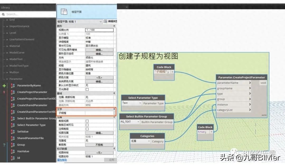285x166 pixels.
Task: Expand the Material library category
Action: click(7, 46)
